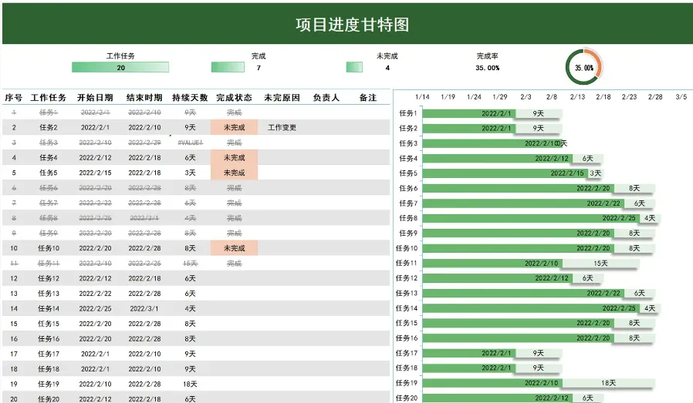The image size is (693, 403).
Task: Select the 完成状态 column header
Action: pos(235,98)
